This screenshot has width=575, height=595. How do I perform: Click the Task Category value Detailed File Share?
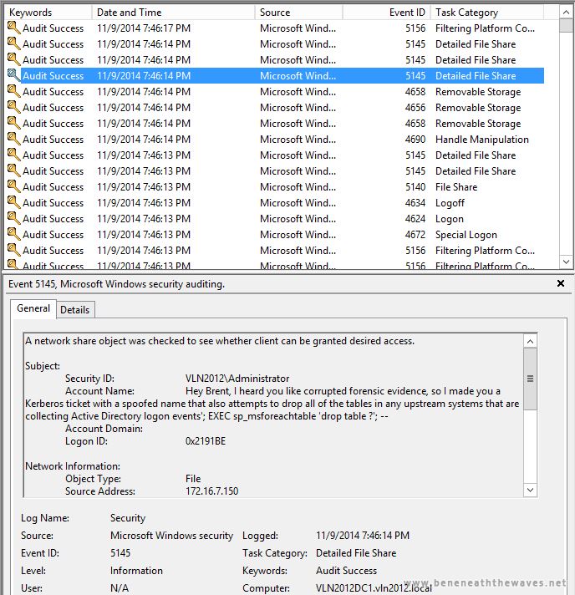click(x=356, y=553)
